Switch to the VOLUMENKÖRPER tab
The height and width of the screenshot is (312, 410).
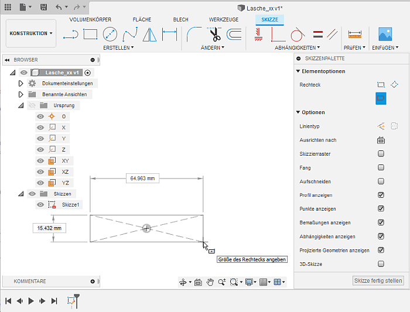point(90,19)
